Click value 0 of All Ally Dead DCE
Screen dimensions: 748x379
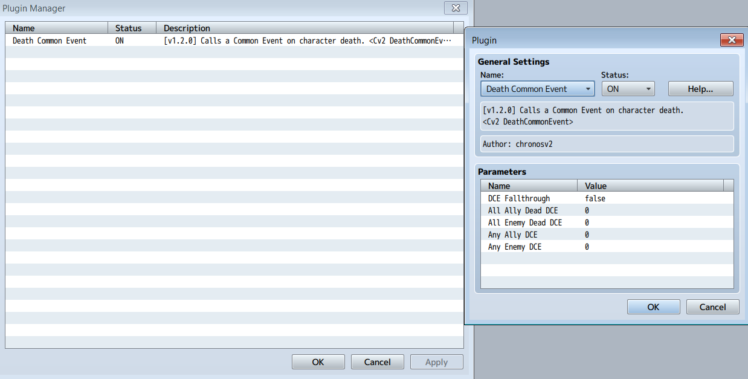coord(587,210)
